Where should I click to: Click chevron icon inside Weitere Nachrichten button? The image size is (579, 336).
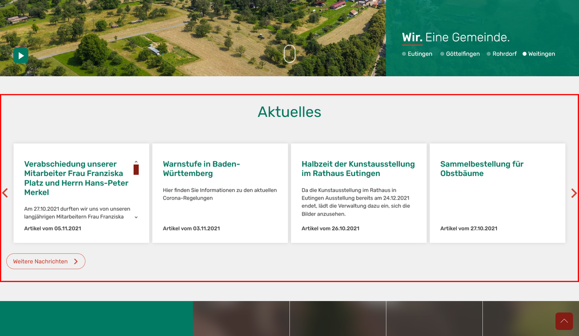coord(76,261)
